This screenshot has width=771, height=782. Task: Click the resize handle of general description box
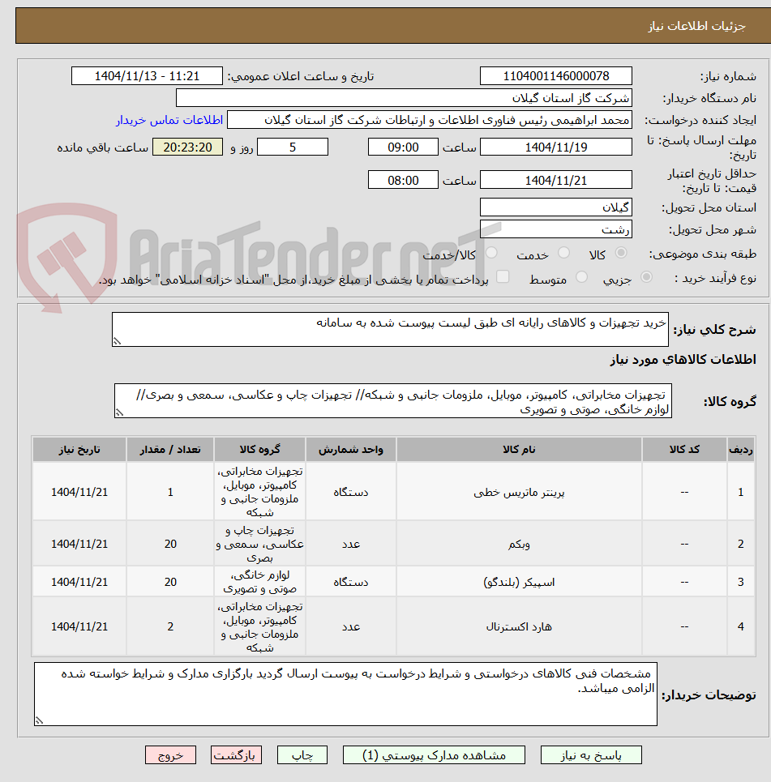[117, 342]
